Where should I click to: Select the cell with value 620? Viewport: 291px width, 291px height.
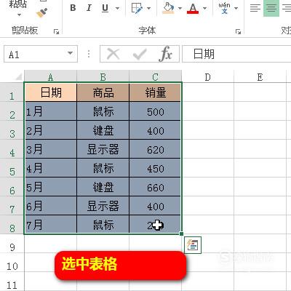pos(156,149)
